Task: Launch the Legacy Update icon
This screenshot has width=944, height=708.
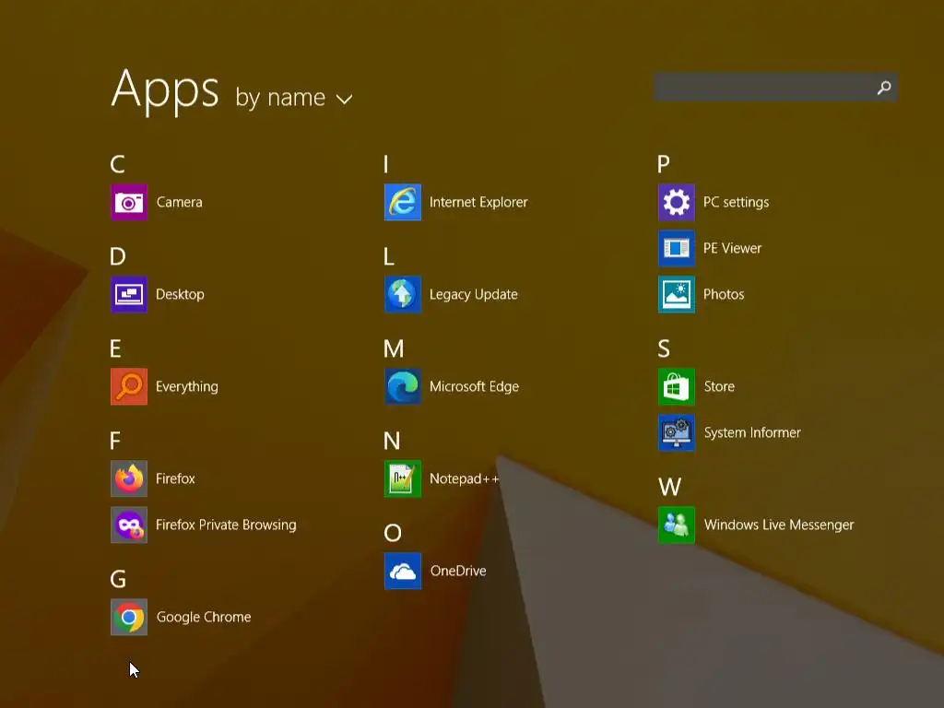Action: point(403,294)
